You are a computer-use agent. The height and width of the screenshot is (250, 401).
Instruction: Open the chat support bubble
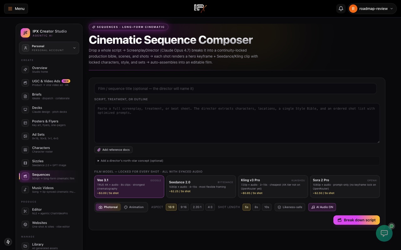384,233
